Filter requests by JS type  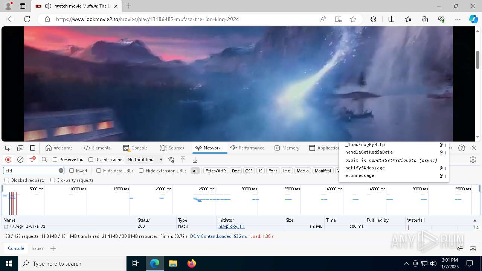pos(260,171)
